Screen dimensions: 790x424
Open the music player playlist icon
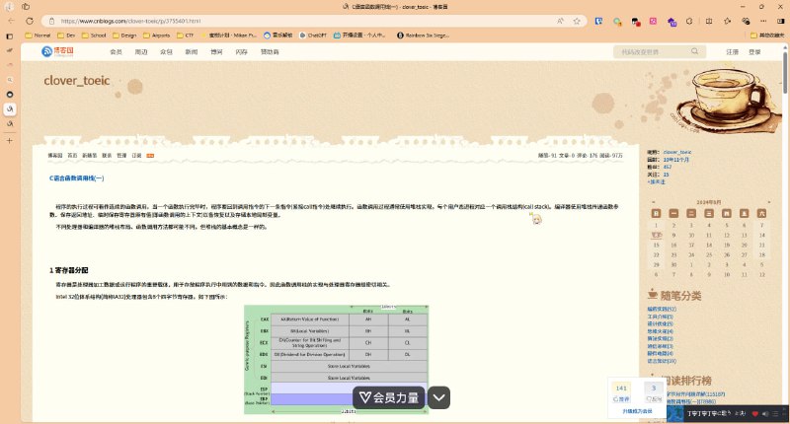pyautogui.click(x=775, y=413)
